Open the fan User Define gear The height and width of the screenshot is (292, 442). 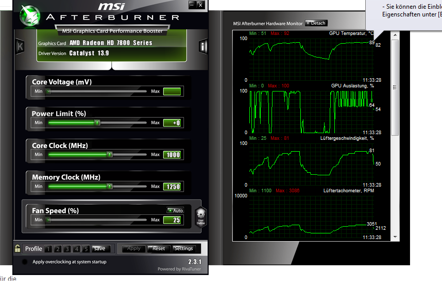pos(201,216)
